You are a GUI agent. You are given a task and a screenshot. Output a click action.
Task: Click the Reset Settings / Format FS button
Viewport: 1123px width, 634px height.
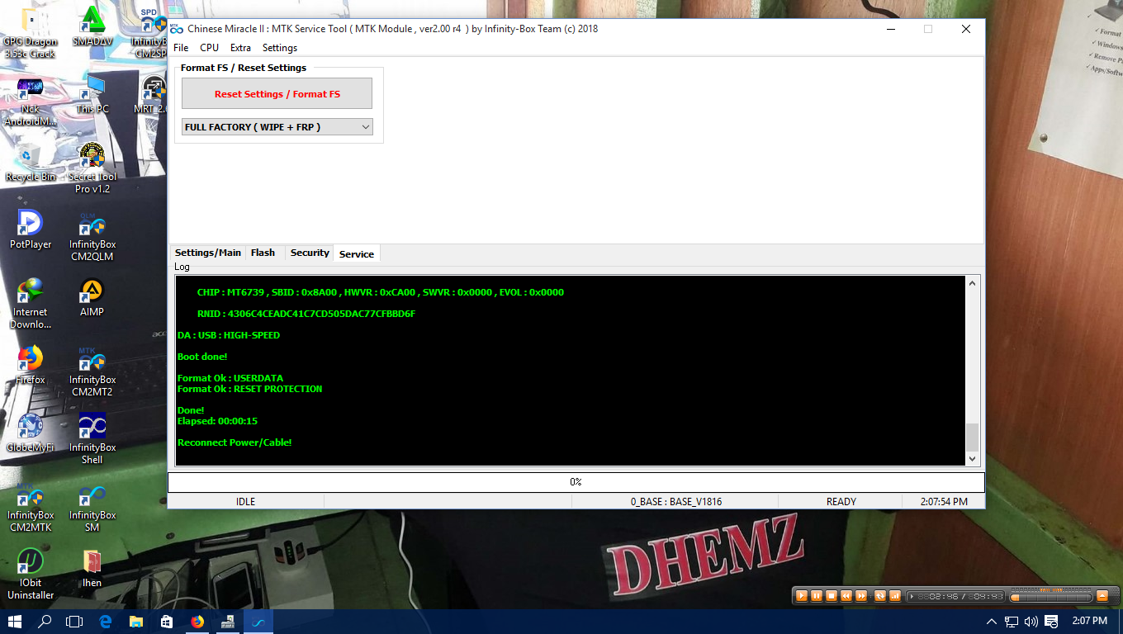pyautogui.click(x=277, y=93)
